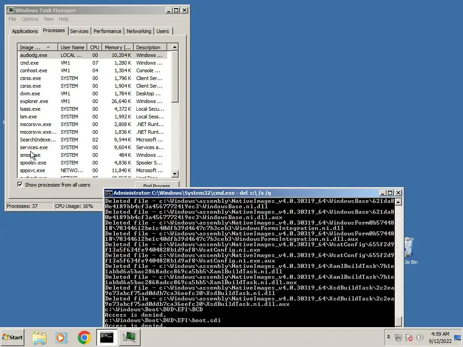Select the dwm.exe process row
This screenshot has width=463, height=347.
click(92, 94)
